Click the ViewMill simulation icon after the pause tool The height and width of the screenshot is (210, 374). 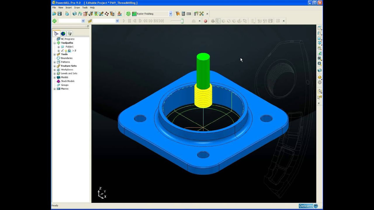click(x=213, y=21)
